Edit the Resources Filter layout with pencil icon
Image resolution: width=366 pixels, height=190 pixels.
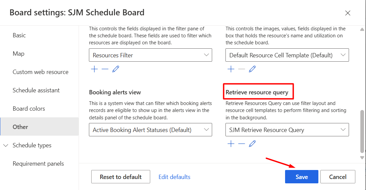pyautogui.click(x=116, y=69)
